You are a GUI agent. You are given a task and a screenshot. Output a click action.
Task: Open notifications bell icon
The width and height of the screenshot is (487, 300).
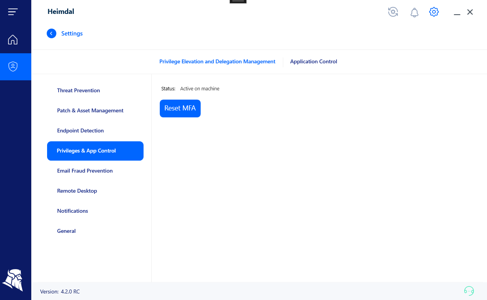(414, 12)
